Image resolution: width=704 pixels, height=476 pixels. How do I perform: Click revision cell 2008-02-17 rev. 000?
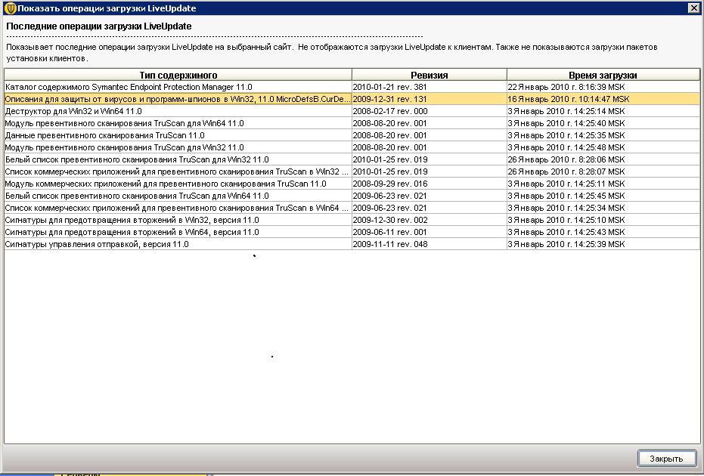pyautogui.click(x=430, y=111)
